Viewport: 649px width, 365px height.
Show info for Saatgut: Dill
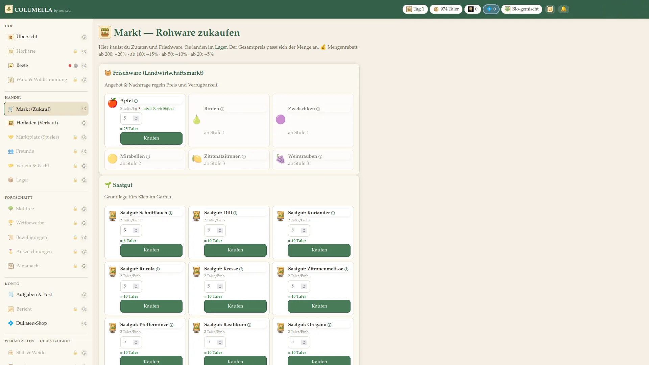[235, 213]
